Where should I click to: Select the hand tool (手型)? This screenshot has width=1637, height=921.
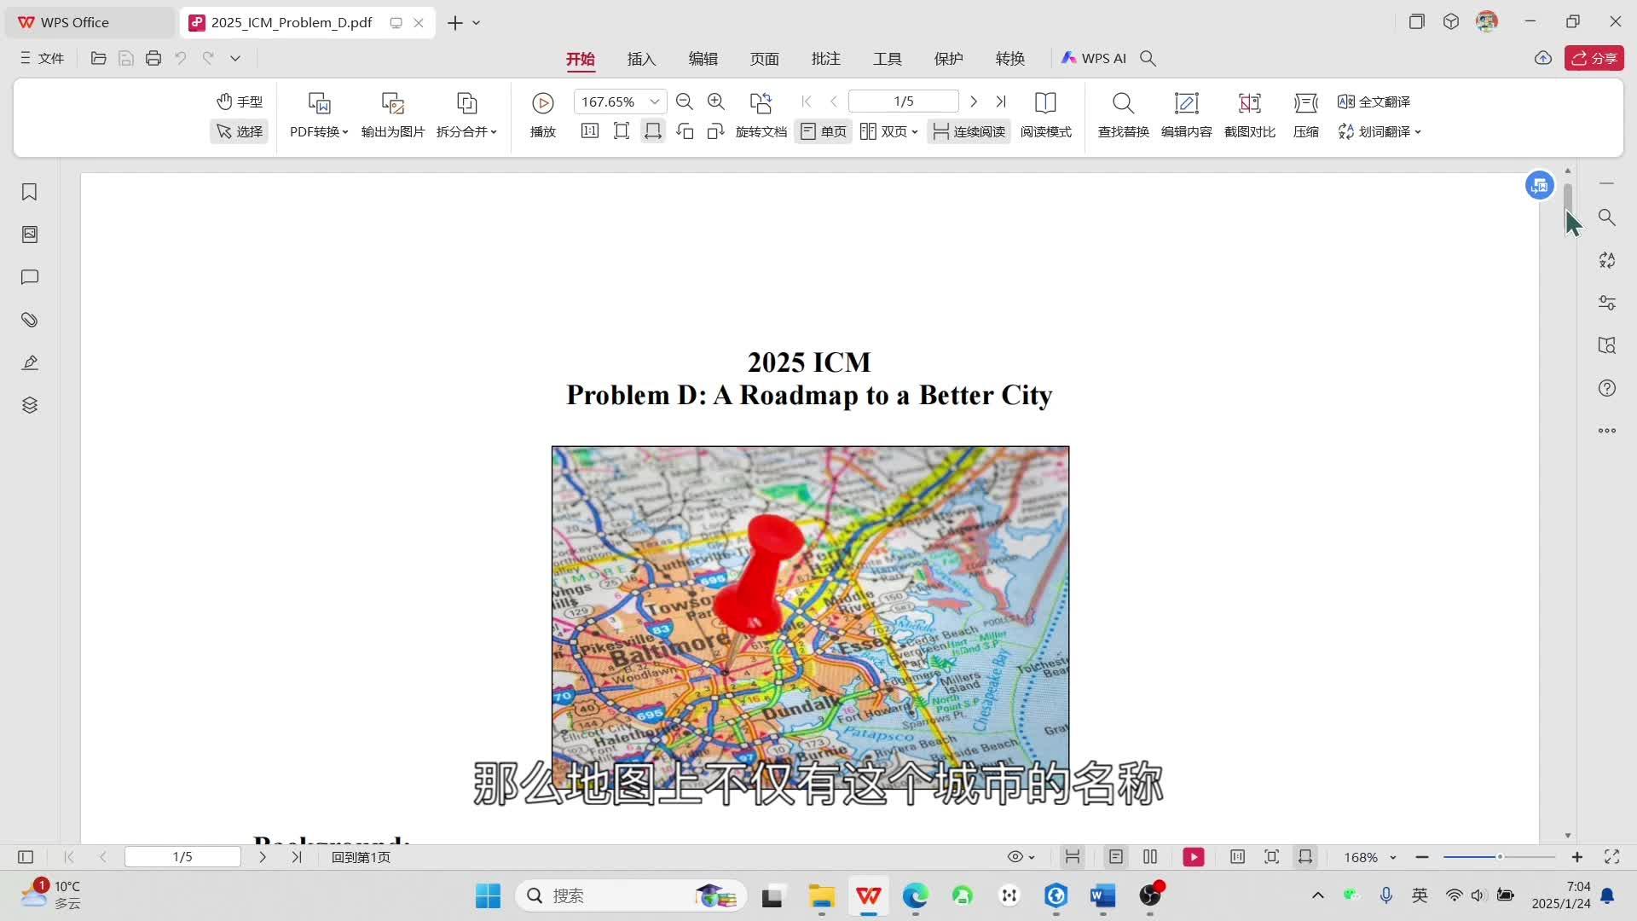[240, 101]
